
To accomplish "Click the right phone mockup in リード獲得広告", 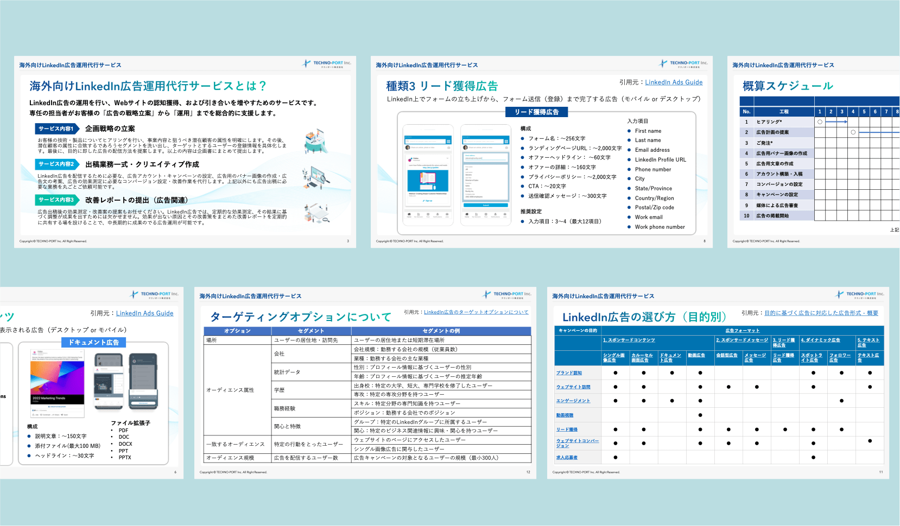I will [486, 171].
